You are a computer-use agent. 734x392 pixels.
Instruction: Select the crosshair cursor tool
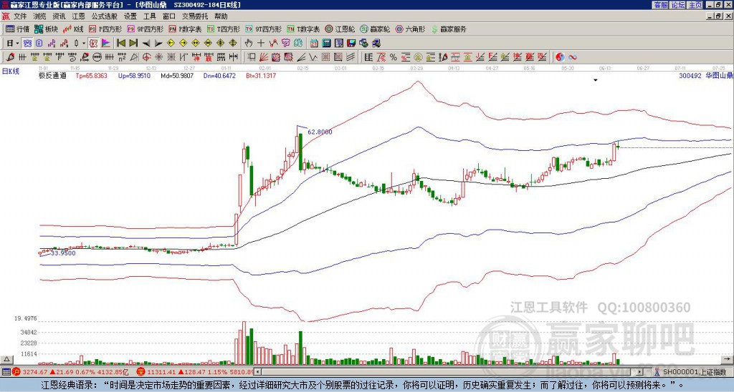tap(261, 44)
